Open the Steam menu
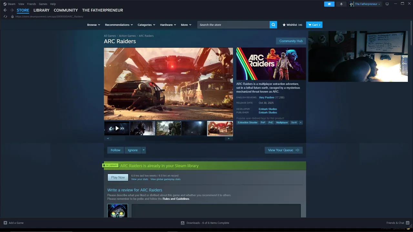Image resolution: width=413 pixels, height=232 pixels. click(11, 4)
